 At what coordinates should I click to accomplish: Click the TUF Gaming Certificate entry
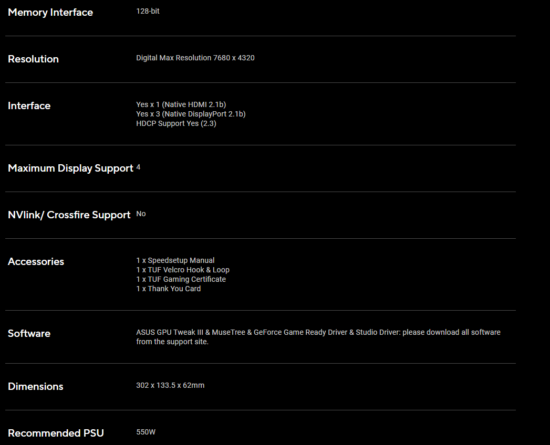(181, 279)
